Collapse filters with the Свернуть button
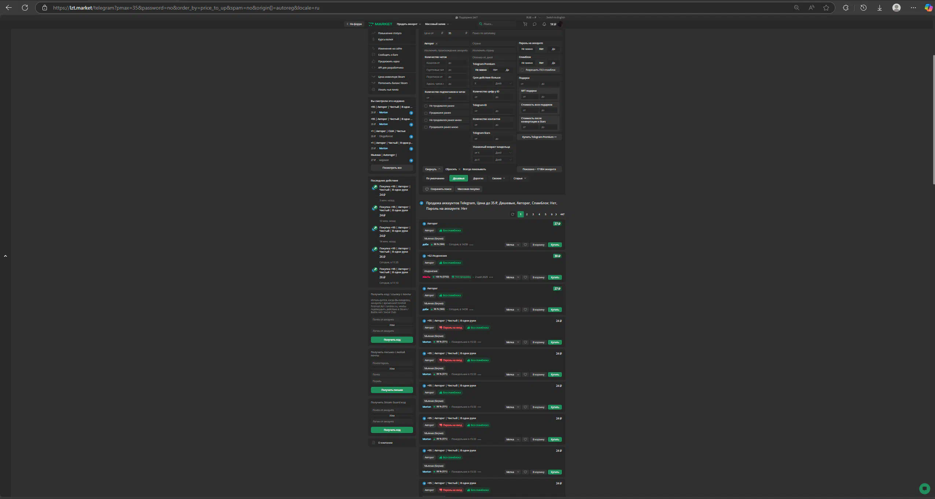This screenshot has width=935, height=499. coord(432,169)
